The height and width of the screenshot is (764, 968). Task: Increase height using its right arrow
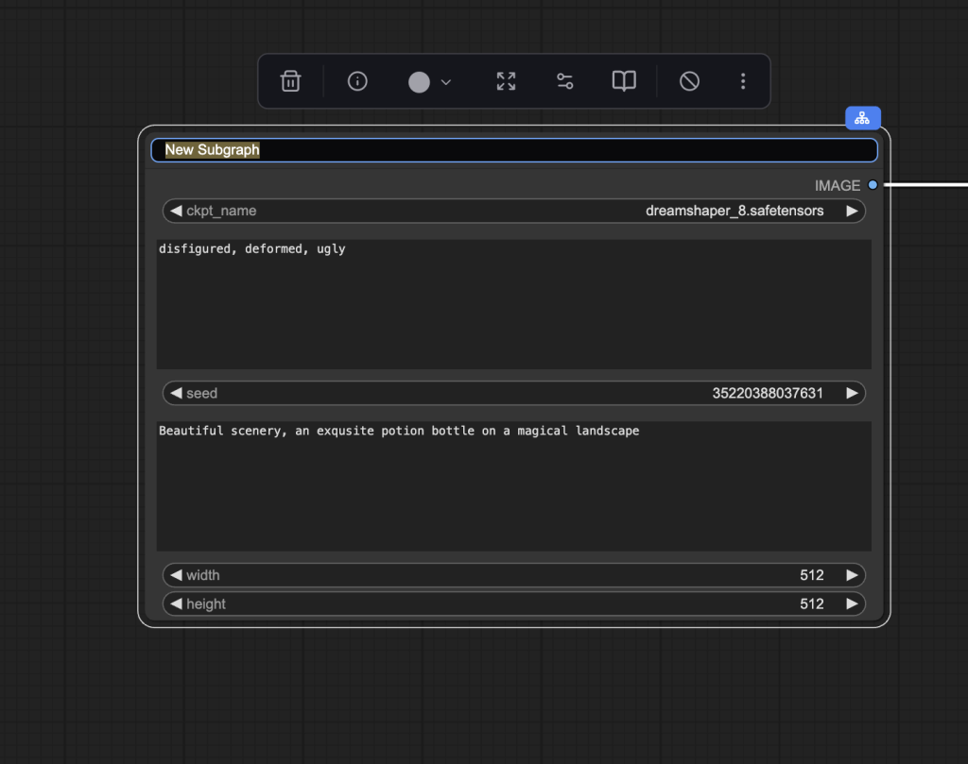pyautogui.click(x=852, y=603)
